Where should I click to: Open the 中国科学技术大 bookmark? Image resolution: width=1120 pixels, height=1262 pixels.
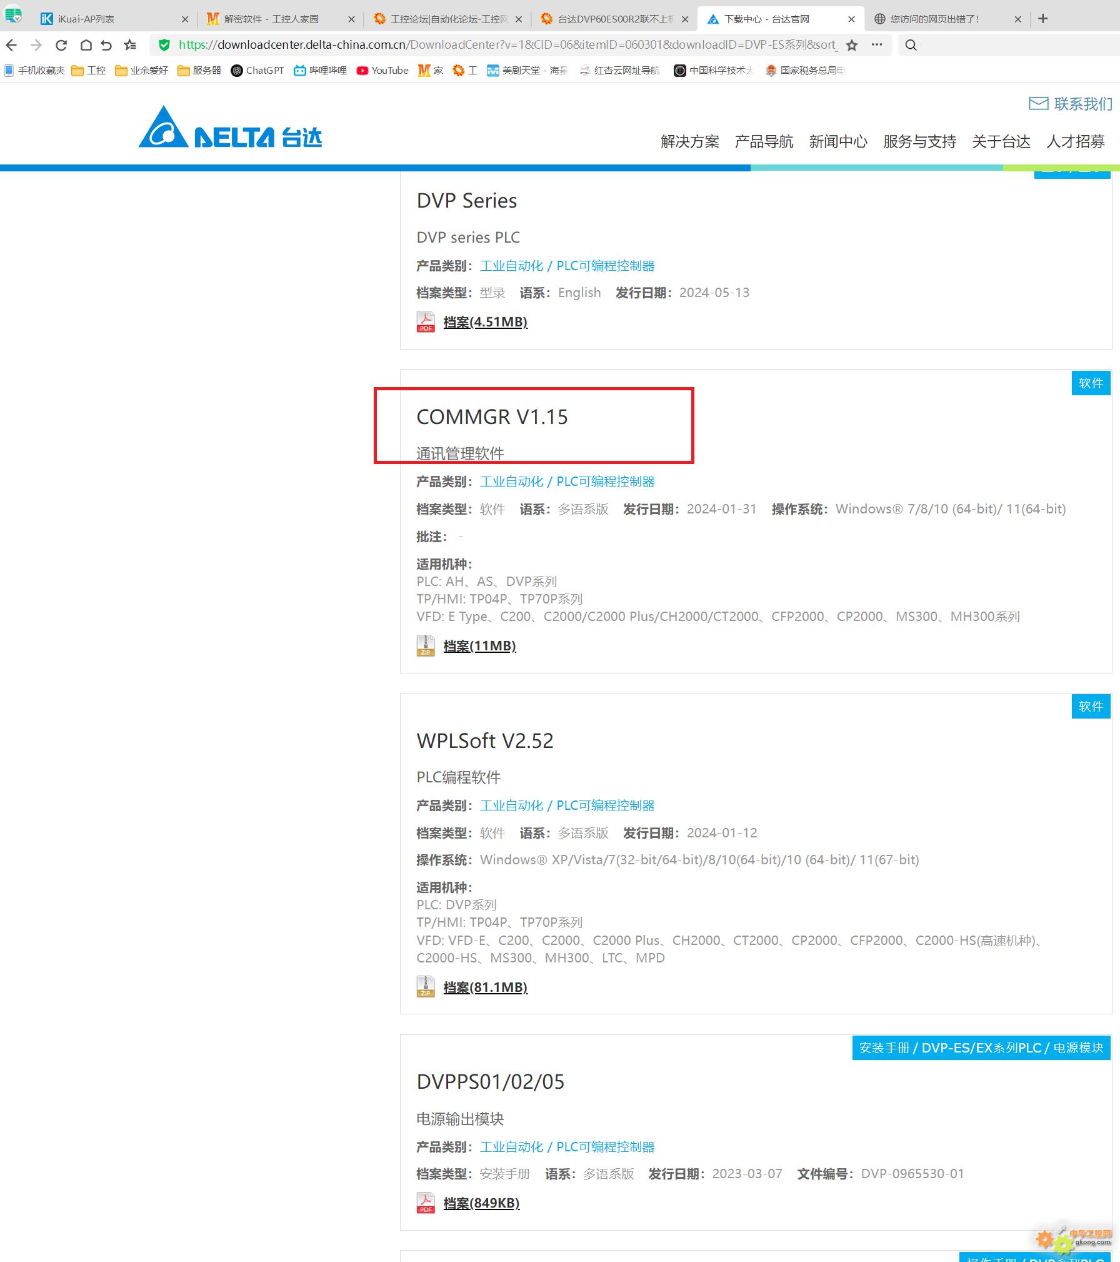coord(714,71)
